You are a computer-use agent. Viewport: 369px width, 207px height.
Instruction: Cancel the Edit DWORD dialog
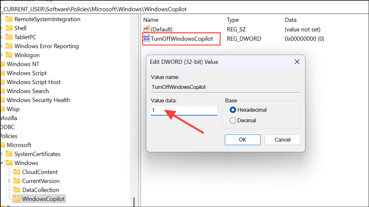click(x=282, y=140)
